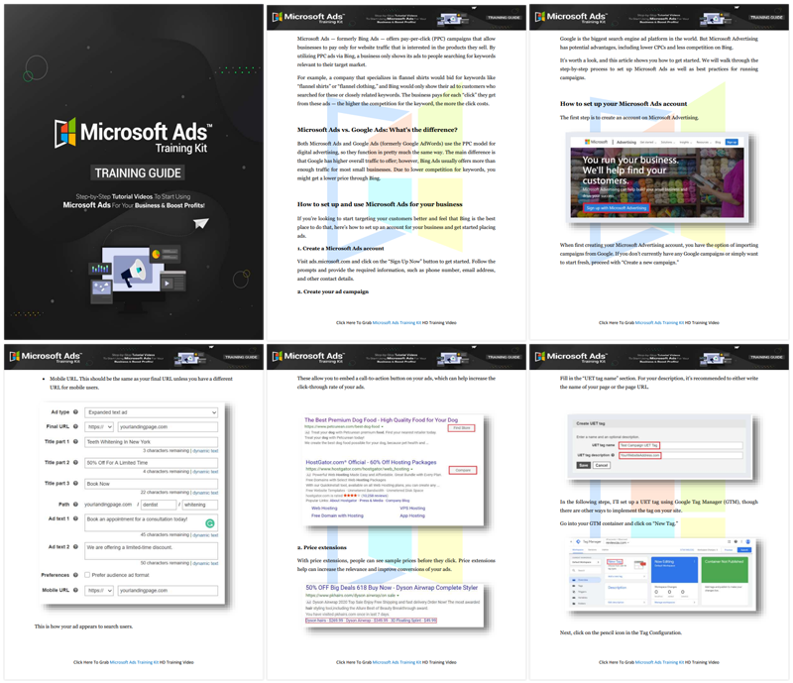Click the help icon beside Preferences
Viewport: 793px width, 683px height.
[x=76, y=575]
